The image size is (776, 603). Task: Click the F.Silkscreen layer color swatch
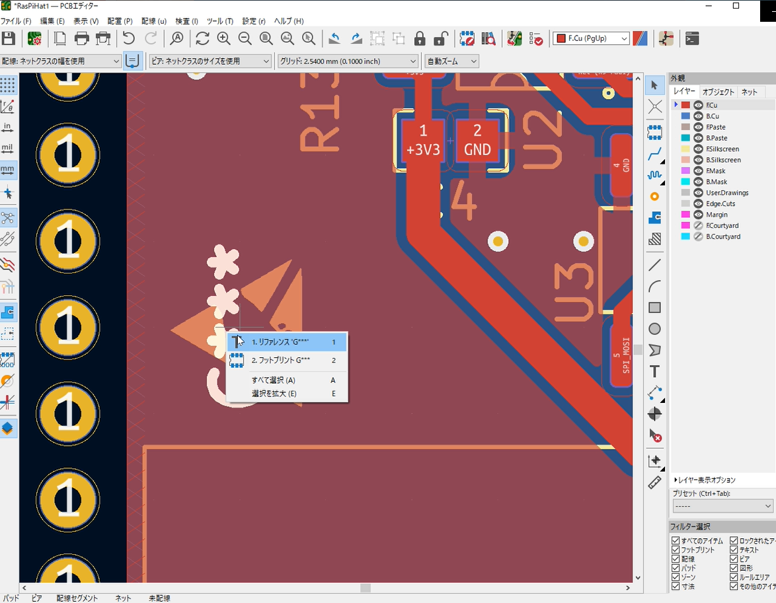(685, 149)
